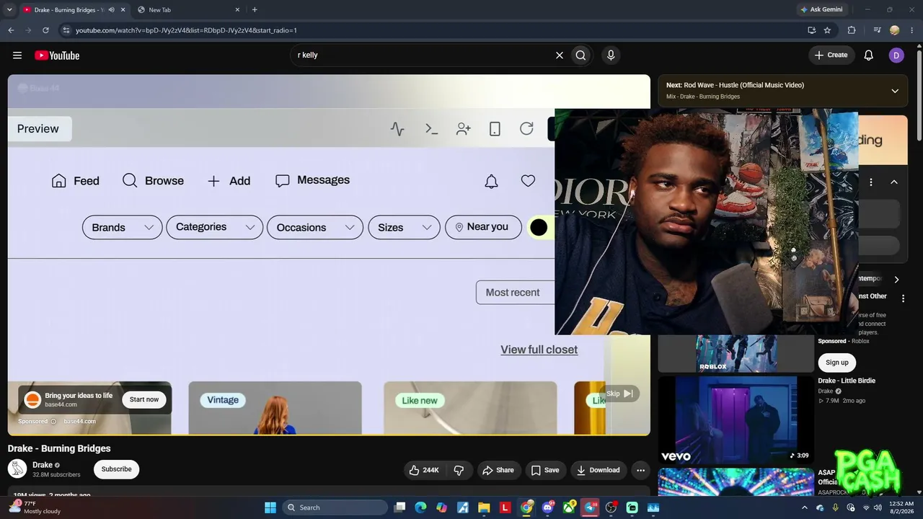The image size is (923, 519).
Task: Click the Create button
Action: click(x=831, y=56)
